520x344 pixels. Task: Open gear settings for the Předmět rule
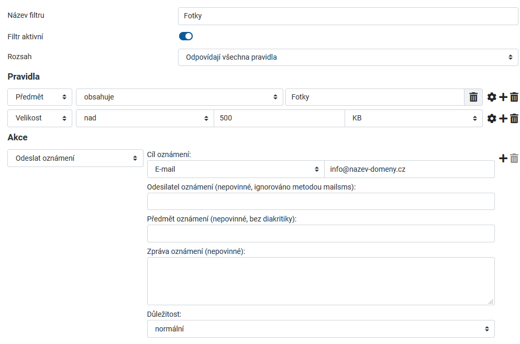coord(492,97)
